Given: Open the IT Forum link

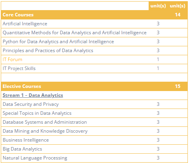Looking at the screenshot, I should pos(12,60).
